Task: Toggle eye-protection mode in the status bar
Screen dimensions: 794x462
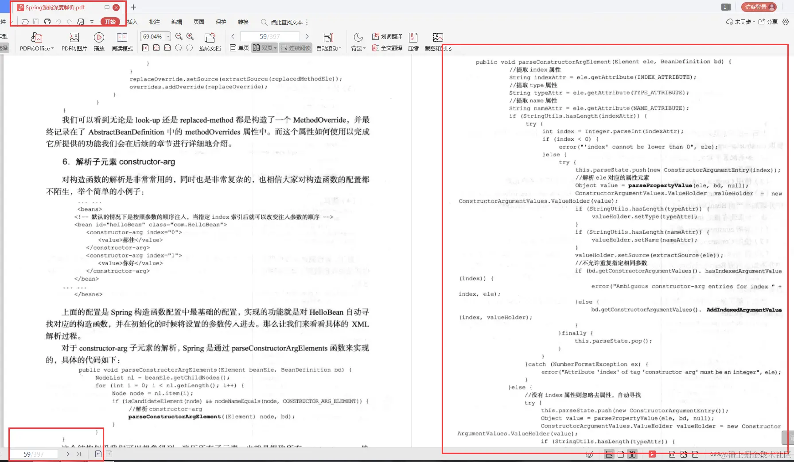Action: (589, 454)
